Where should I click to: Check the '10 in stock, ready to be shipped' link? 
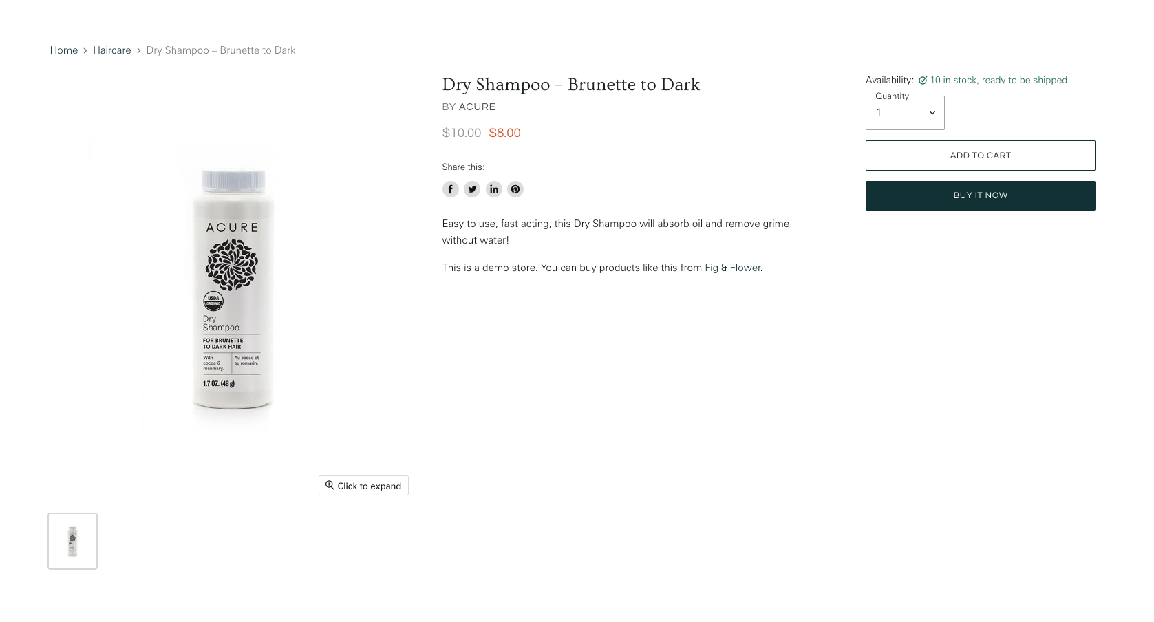[x=998, y=80]
